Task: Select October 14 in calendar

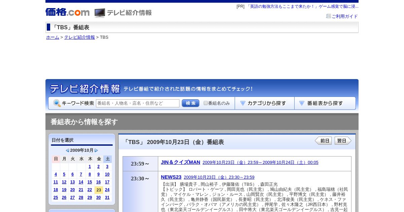Action: (81, 182)
